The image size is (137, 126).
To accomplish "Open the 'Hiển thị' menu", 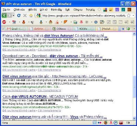I will point(32,10).
